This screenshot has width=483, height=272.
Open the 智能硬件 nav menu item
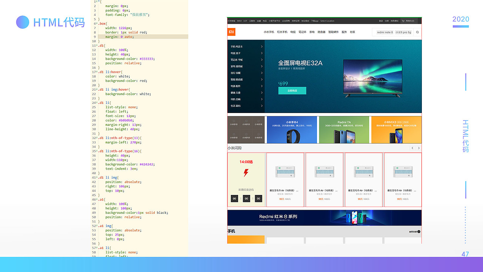(334, 32)
